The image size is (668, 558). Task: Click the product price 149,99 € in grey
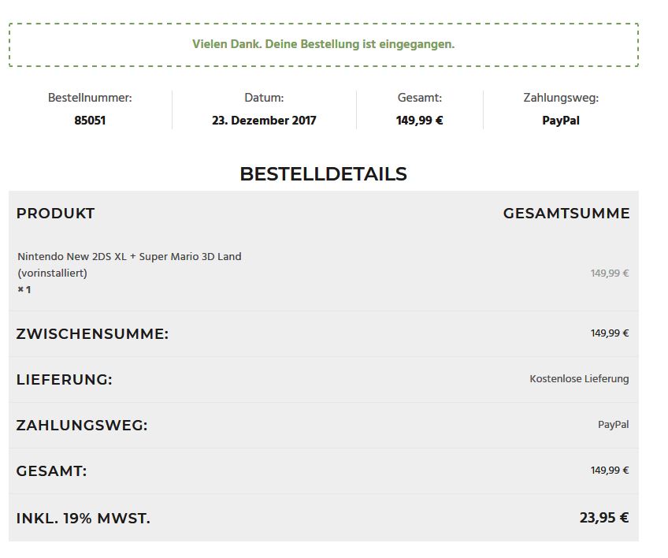click(x=610, y=273)
